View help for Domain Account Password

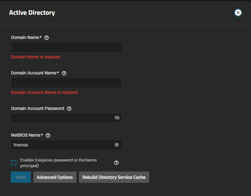pyautogui.click(x=69, y=109)
